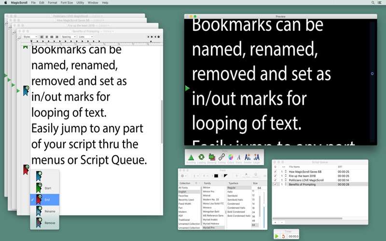Open the strikethrough dropdown in Fonts
Viewport: 386px width, 241px height.
click(205, 176)
